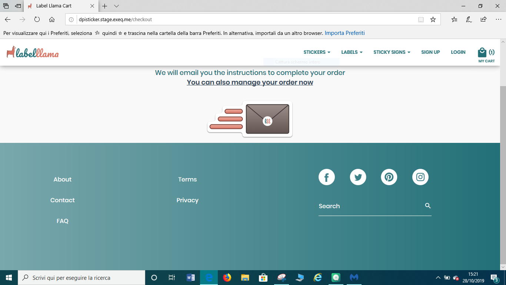Open Firefox from the taskbar

click(x=227, y=278)
